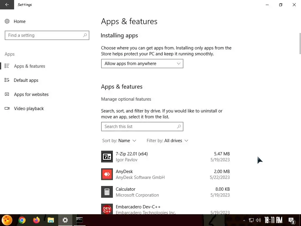Viewport: 301px width, 226px height.
Task: Select the AnyDesk entry name
Action: pyautogui.click(x=124, y=172)
